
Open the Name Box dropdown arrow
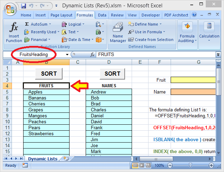[67, 55]
